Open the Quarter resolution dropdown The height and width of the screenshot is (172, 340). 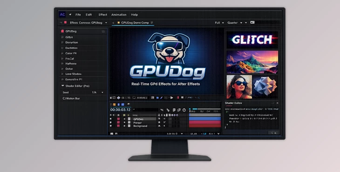pos(235,23)
